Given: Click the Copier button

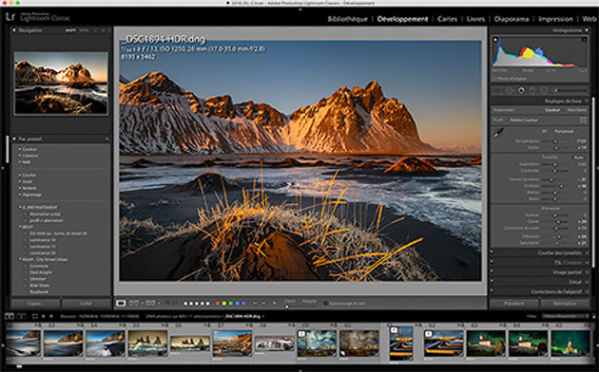Looking at the screenshot, I should (35, 304).
